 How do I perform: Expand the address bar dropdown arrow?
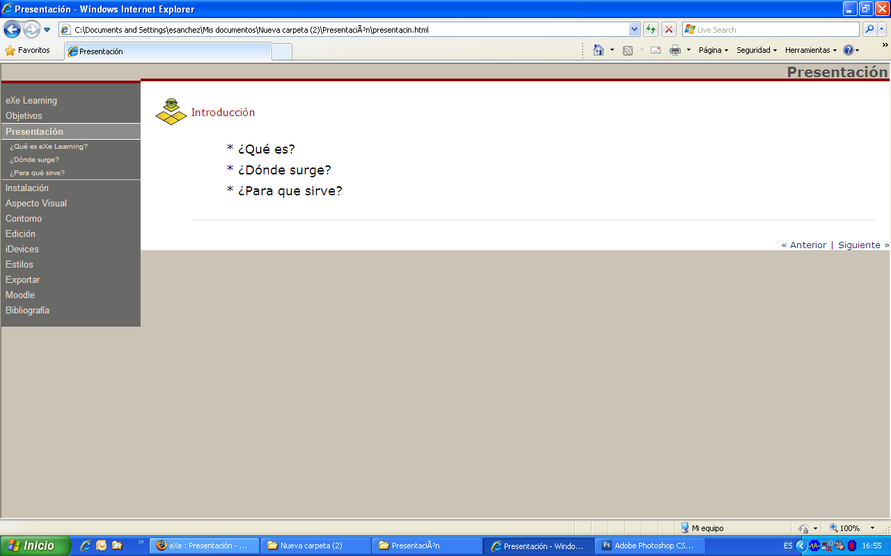coord(634,29)
